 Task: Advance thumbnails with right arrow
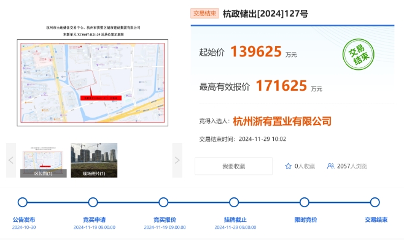click(177, 160)
